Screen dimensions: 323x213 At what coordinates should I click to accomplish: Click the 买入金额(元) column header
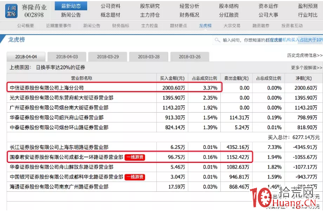172,78
